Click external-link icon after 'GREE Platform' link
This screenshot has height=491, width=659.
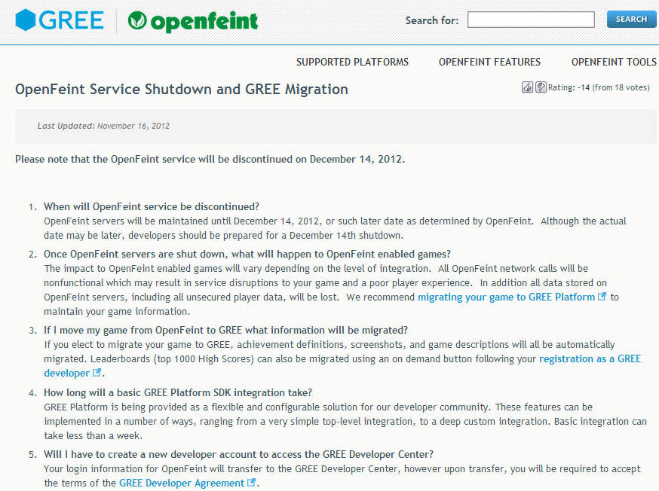602,297
